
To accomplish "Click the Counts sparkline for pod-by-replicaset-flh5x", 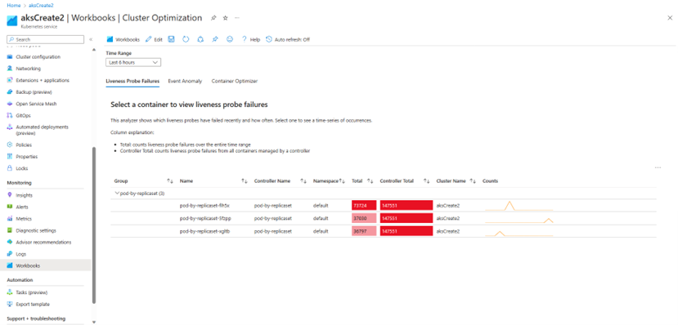I will [519, 206].
